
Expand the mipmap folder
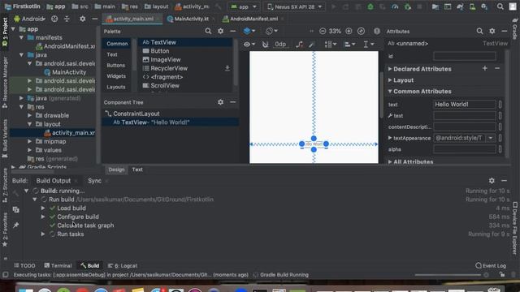pyautogui.click(x=29, y=141)
